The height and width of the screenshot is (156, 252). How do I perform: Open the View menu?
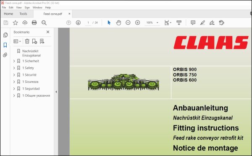(19, 8)
